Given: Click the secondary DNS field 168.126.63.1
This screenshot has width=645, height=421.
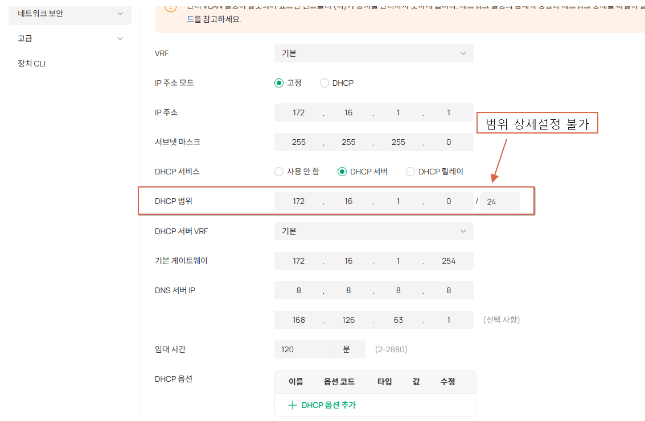Looking at the screenshot, I should pos(373,320).
